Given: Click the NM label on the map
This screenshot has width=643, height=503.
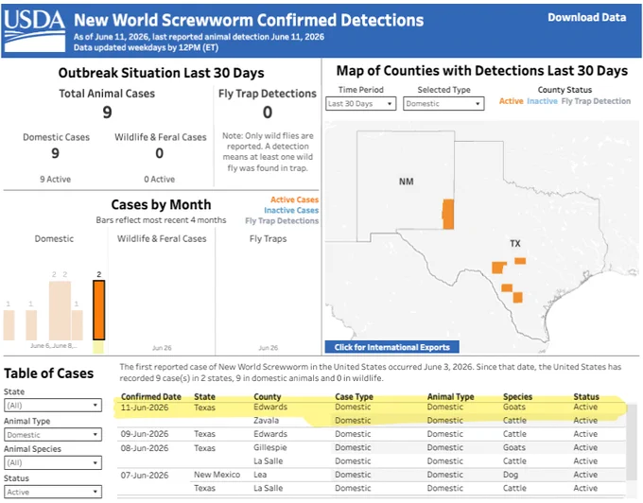Looking at the screenshot, I should click(406, 182).
